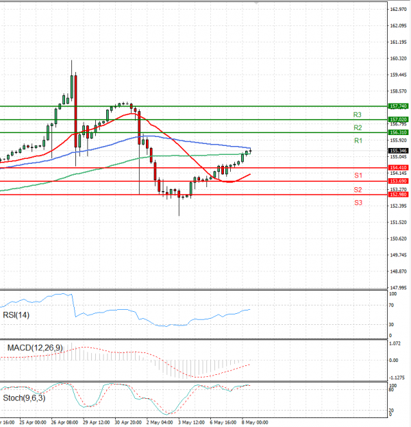Click the 3 May 12:00 time label
The image size is (411, 427).
click(191, 422)
